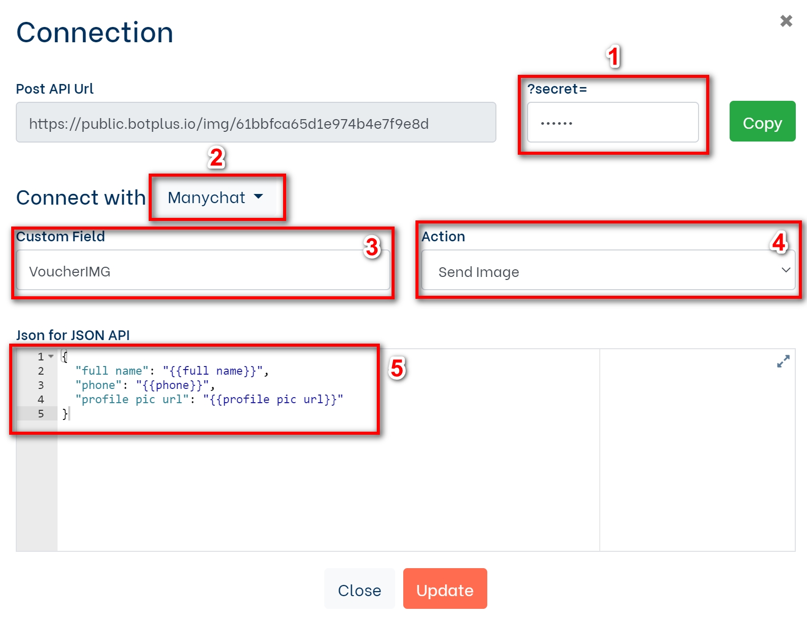The width and height of the screenshot is (807, 617).
Task: Select line number 5 in the editor gutter
Action: point(41,414)
